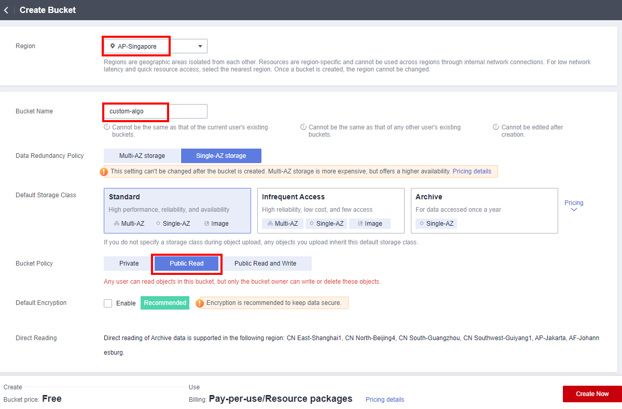Select Multi-AZ tag in Standard storage class
Image resolution: width=622 pixels, height=409 pixels.
[129, 224]
